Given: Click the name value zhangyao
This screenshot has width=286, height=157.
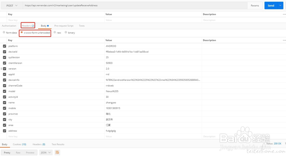Looking at the screenshot, I should [111, 102].
